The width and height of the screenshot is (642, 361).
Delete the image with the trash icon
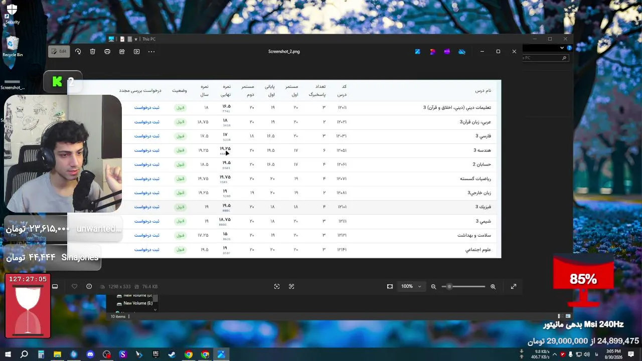(93, 51)
